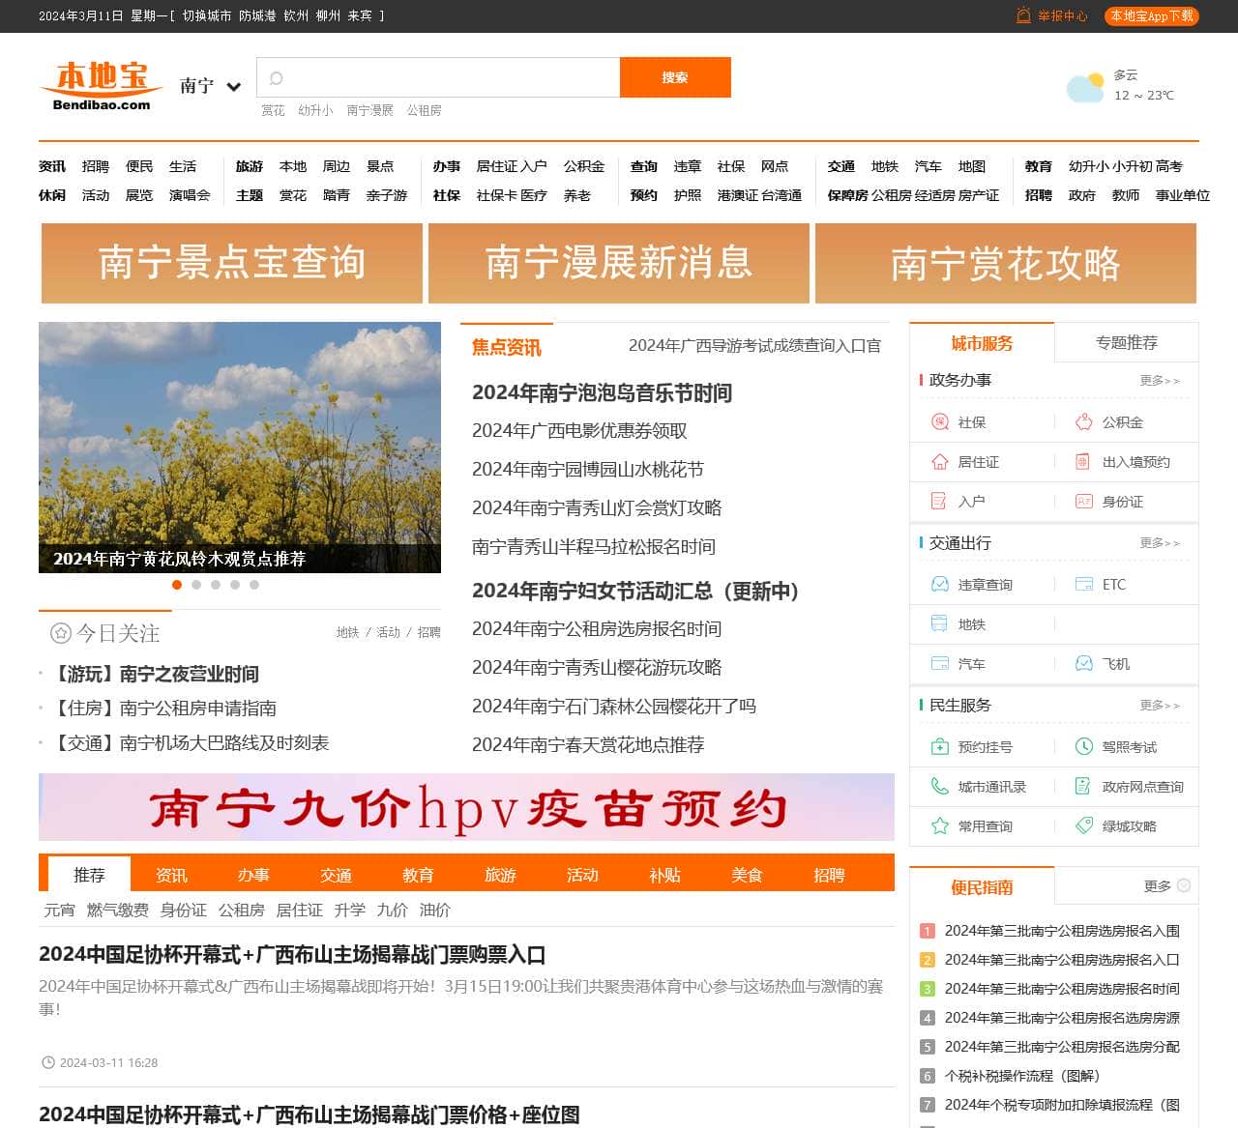Select the 地铁 icon under 交通出行
This screenshot has height=1128, width=1238.
(939, 624)
